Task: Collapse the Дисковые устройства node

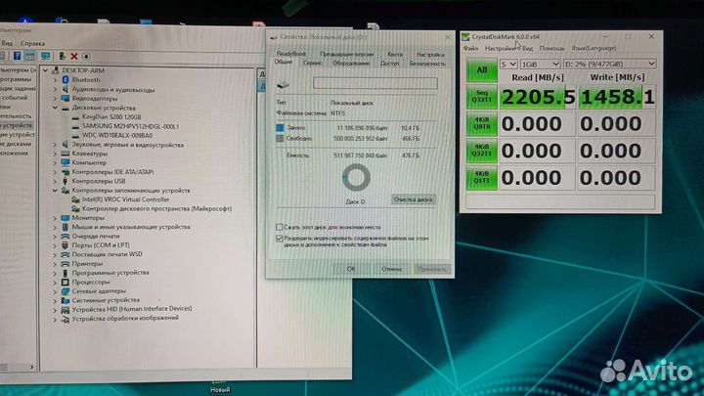Action: click(x=55, y=108)
